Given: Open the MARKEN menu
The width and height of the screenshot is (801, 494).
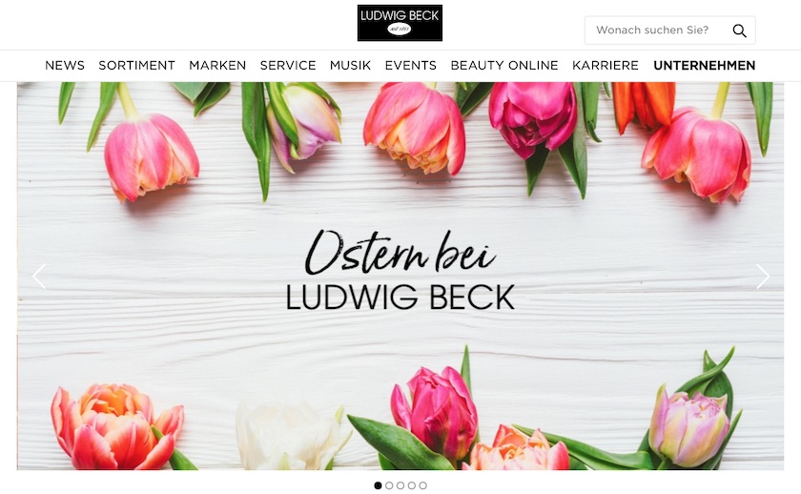Looking at the screenshot, I should tap(217, 66).
